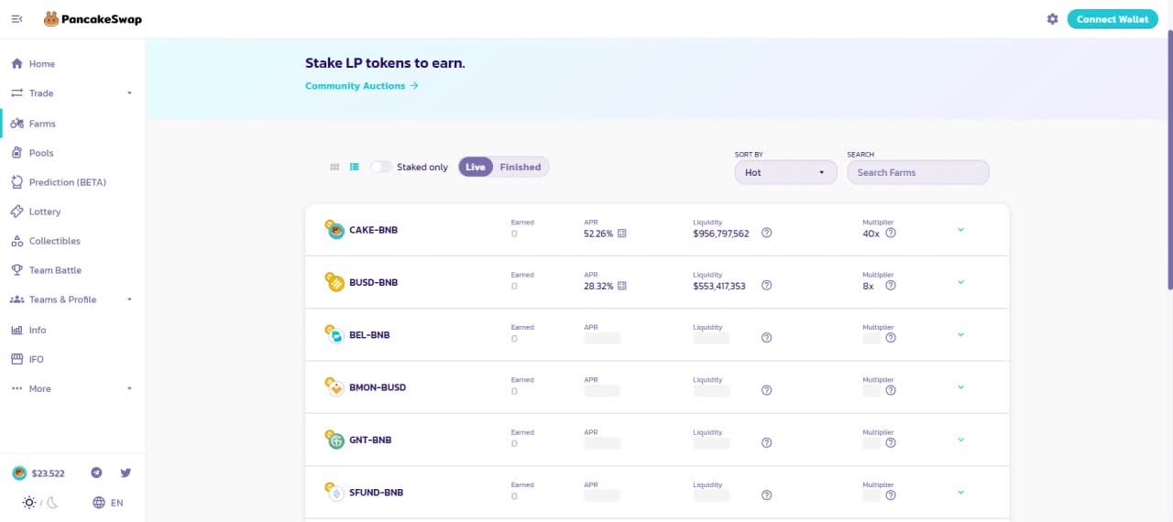Screen dimensions: 1173x522
Task: Expand the GNT-BNB farm row
Action: click(x=960, y=440)
